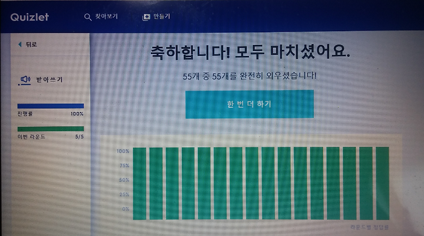Click the first round bar in chart
Viewport: 424px width, 236px height.
[140, 183]
